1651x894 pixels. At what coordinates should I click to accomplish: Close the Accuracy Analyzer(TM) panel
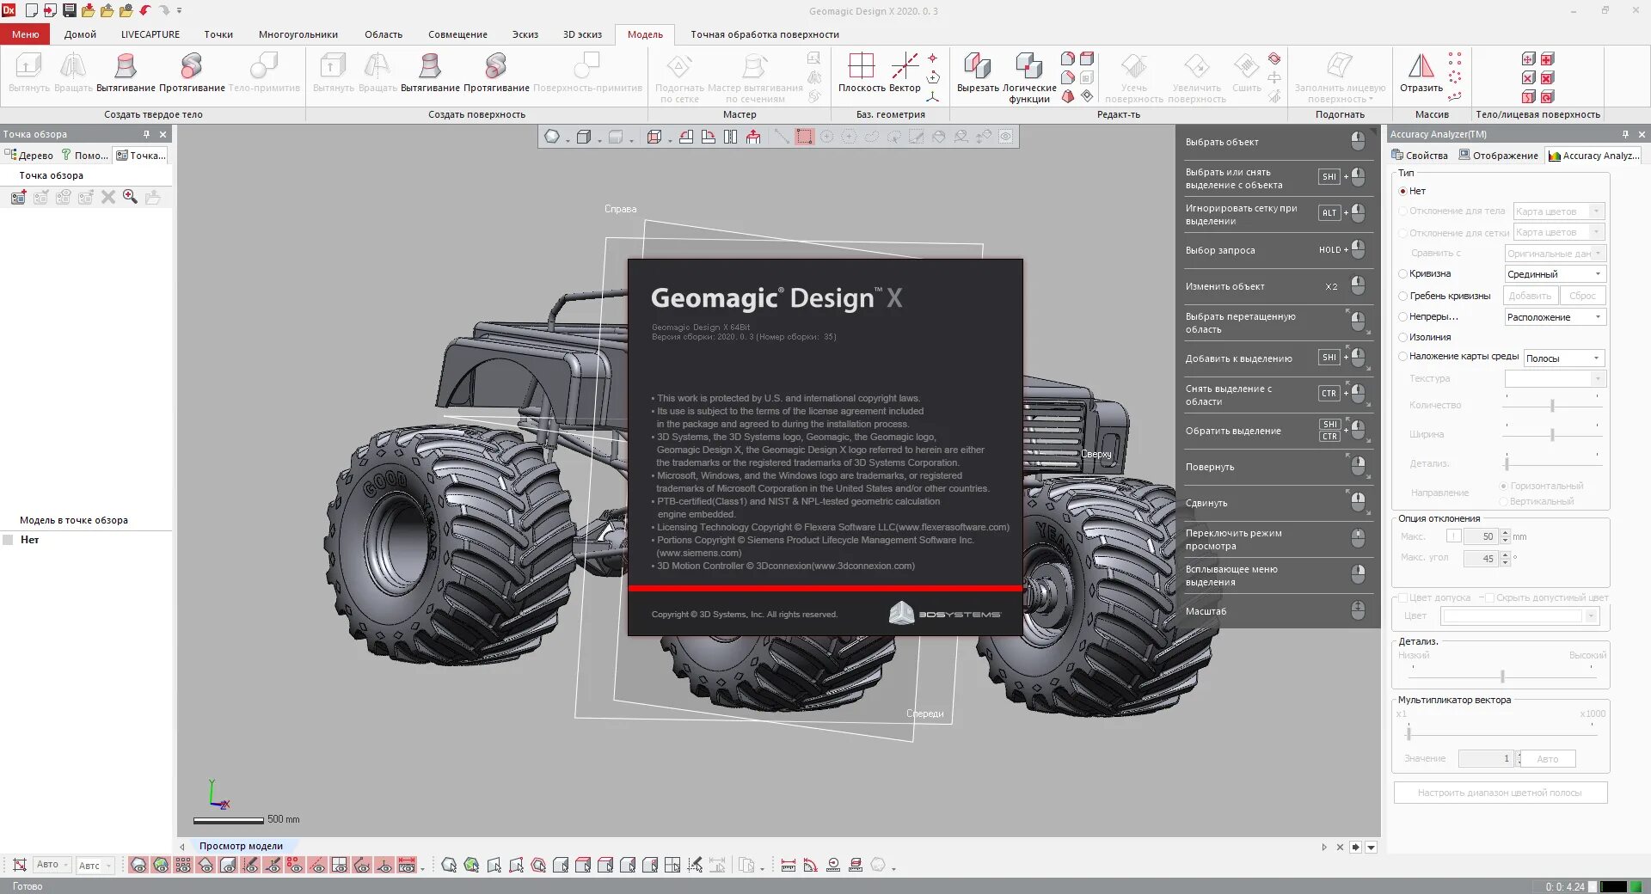1642,134
